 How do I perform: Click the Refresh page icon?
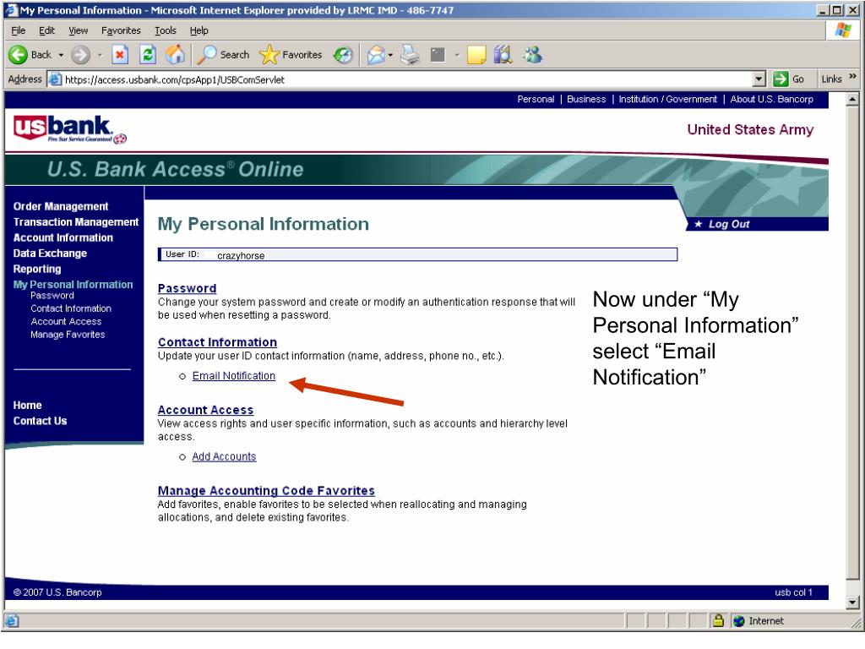point(147,55)
